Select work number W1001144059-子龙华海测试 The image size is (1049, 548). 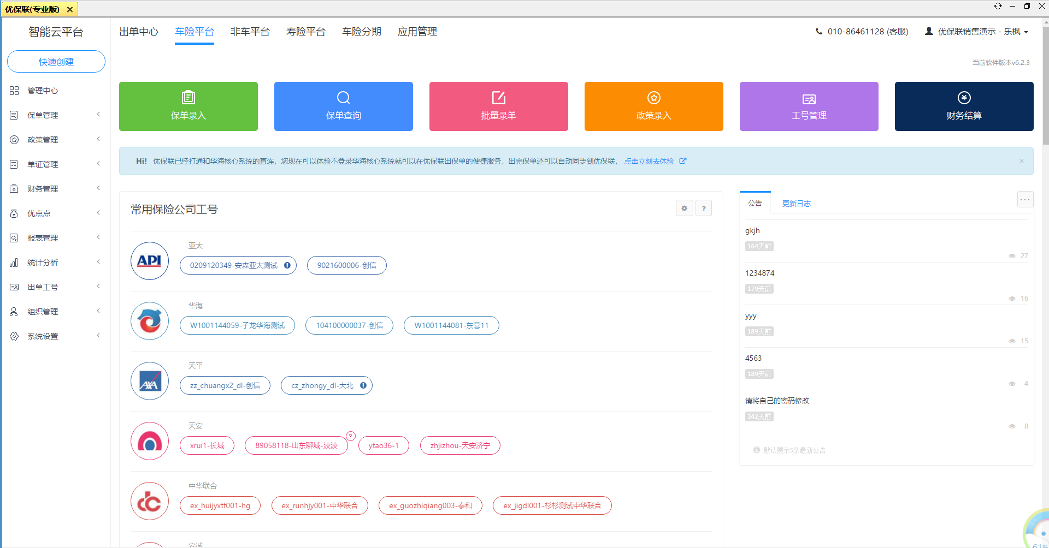point(237,325)
